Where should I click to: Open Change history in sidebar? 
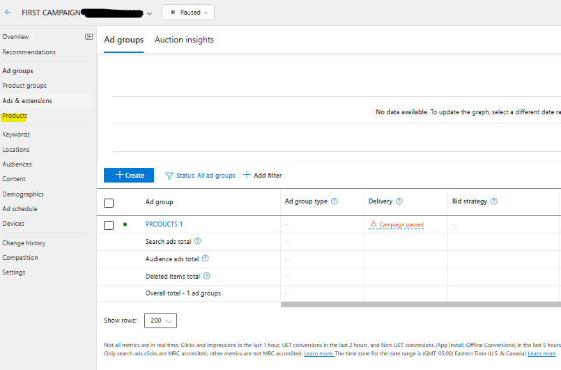coord(24,243)
